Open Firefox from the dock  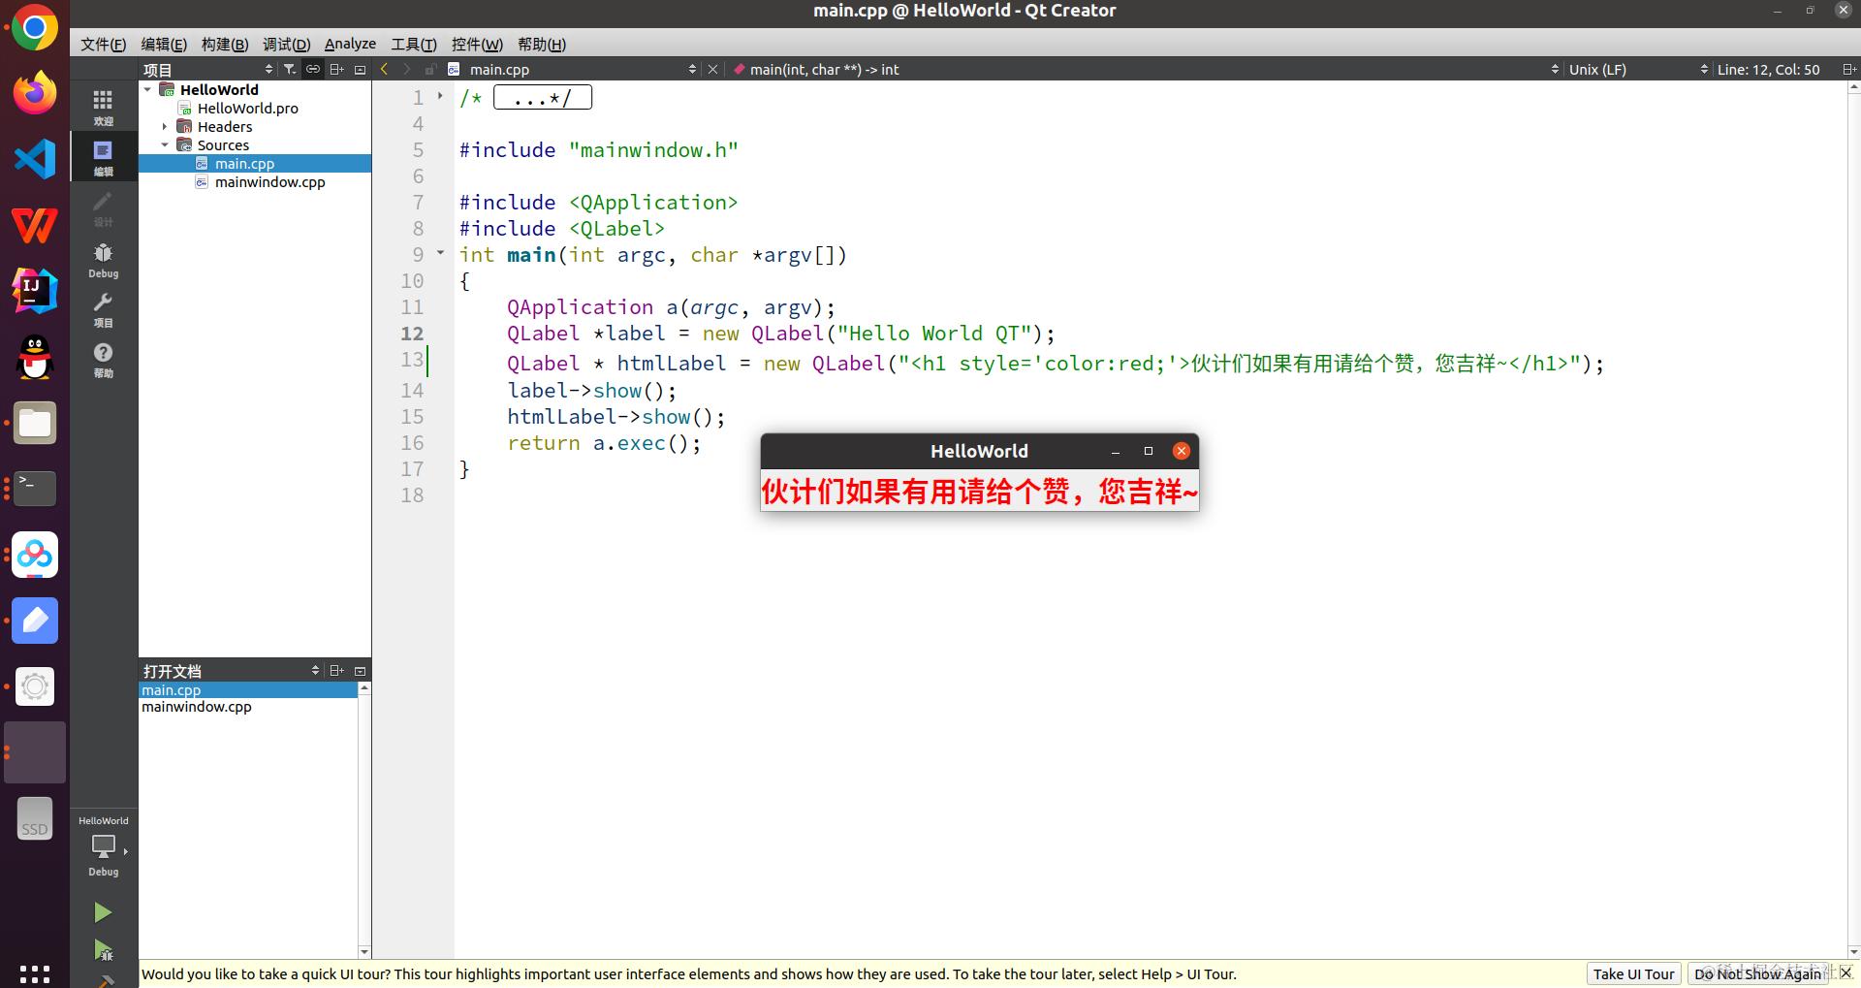tap(35, 93)
